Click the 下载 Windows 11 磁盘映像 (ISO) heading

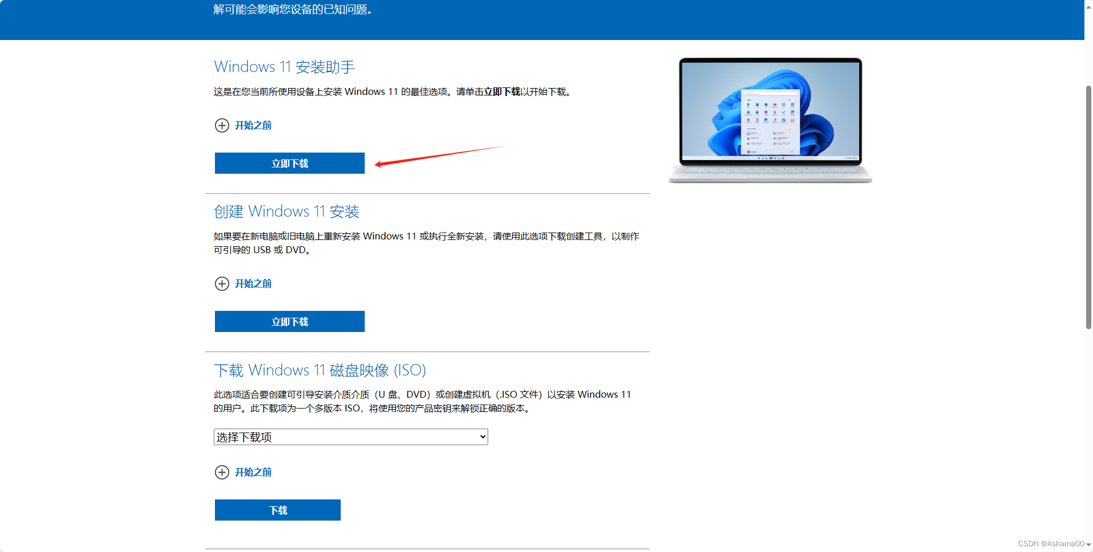[320, 370]
